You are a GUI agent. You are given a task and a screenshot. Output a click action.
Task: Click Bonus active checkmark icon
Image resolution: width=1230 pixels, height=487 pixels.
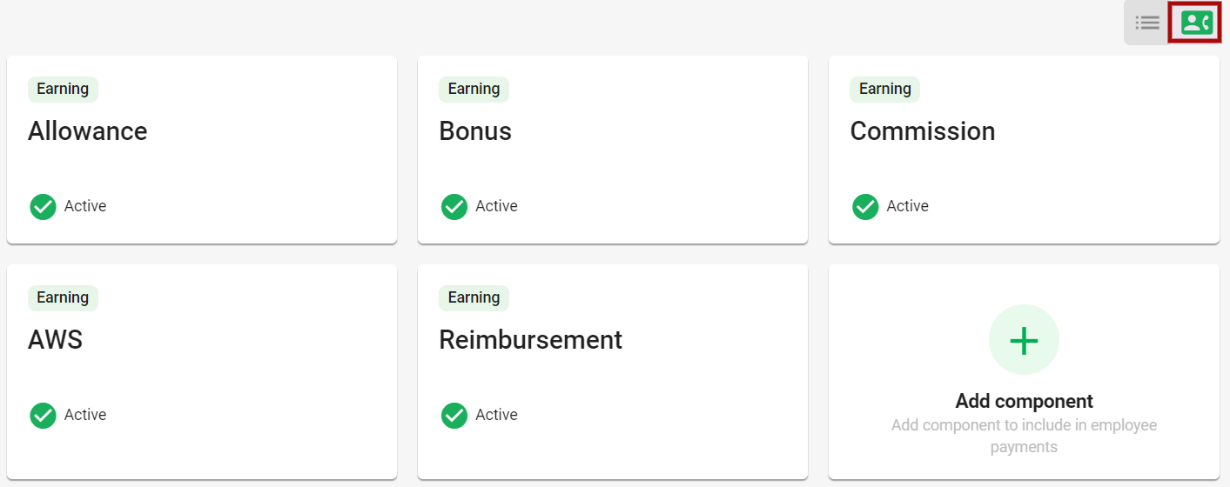coord(454,207)
